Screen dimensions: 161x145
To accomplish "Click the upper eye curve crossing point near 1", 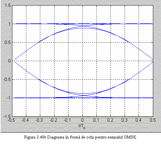I will [83, 26].
